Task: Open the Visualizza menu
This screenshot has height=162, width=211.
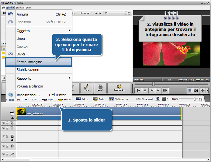Action: click(x=20, y=7)
